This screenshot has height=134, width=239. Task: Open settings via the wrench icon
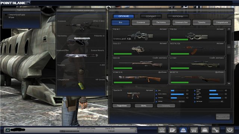point(215,130)
